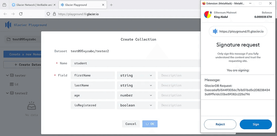Switch to Glacier Network browser tab

click(34, 5)
